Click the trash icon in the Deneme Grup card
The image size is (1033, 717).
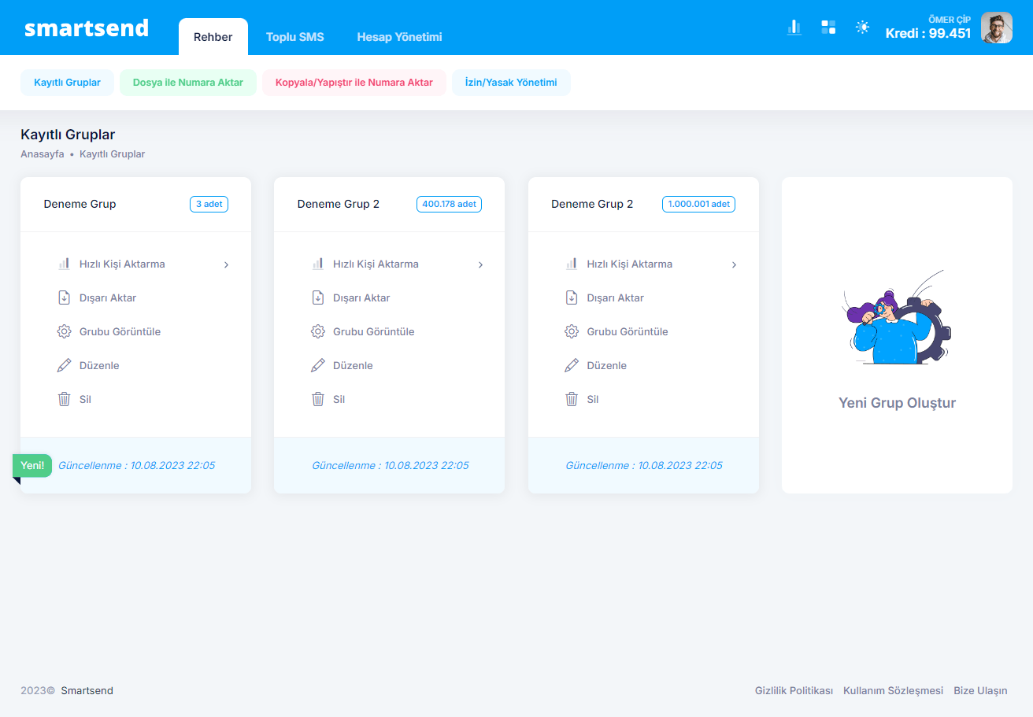65,399
